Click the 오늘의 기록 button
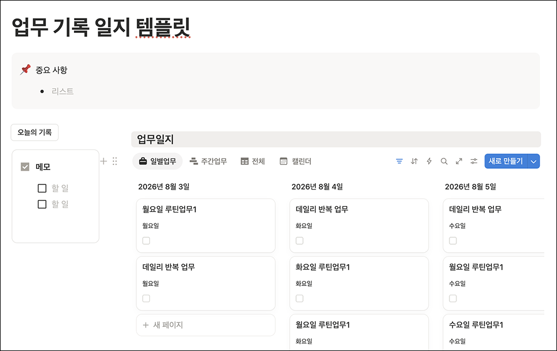This screenshot has width=557, height=351. click(x=34, y=132)
